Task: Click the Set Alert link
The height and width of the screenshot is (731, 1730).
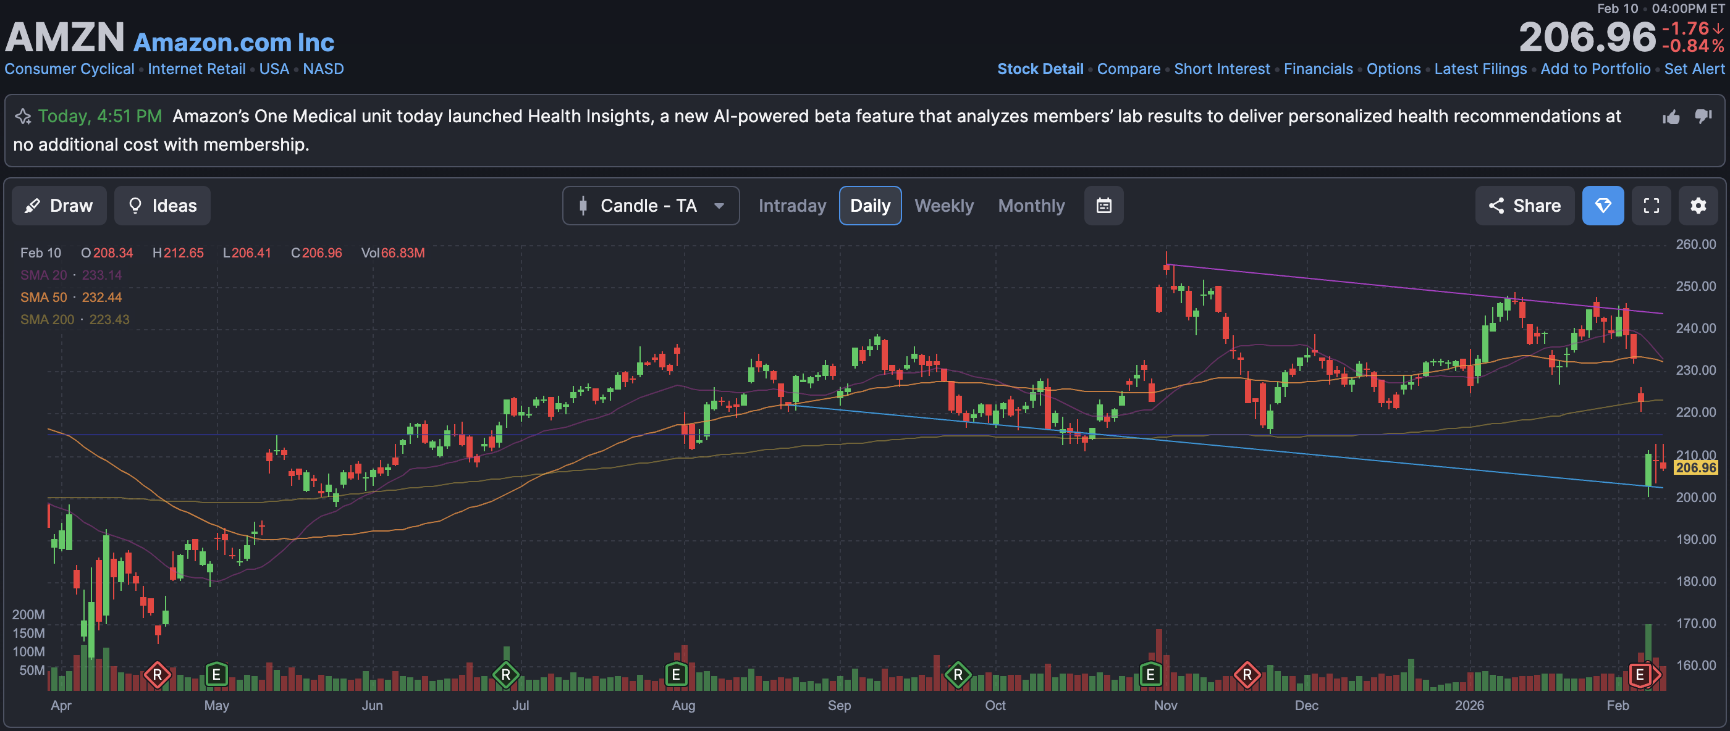Action: pyautogui.click(x=1694, y=69)
